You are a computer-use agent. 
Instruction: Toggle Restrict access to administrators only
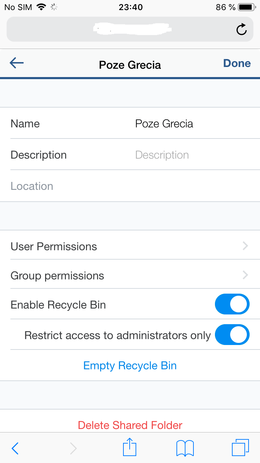232,335
